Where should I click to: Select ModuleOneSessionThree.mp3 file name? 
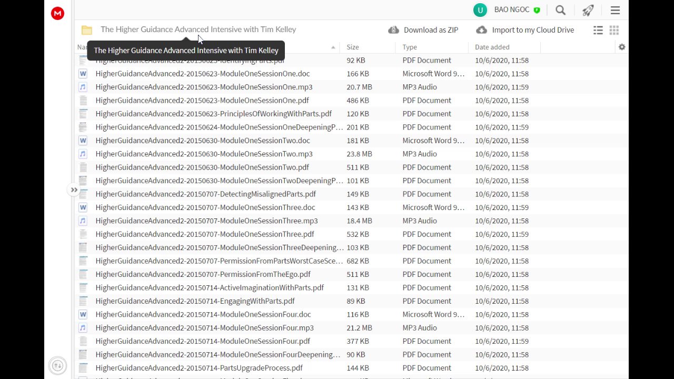point(206,221)
